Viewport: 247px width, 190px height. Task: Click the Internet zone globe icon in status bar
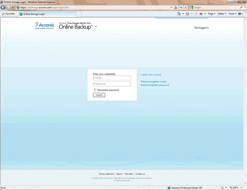pyautogui.click(x=169, y=188)
